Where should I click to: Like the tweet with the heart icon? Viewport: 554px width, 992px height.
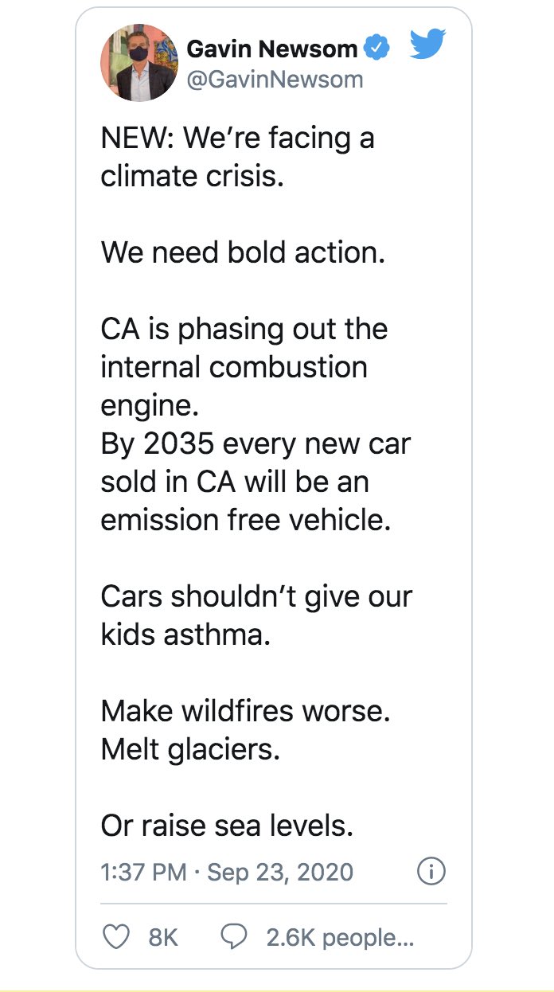(x=116, y=937)
